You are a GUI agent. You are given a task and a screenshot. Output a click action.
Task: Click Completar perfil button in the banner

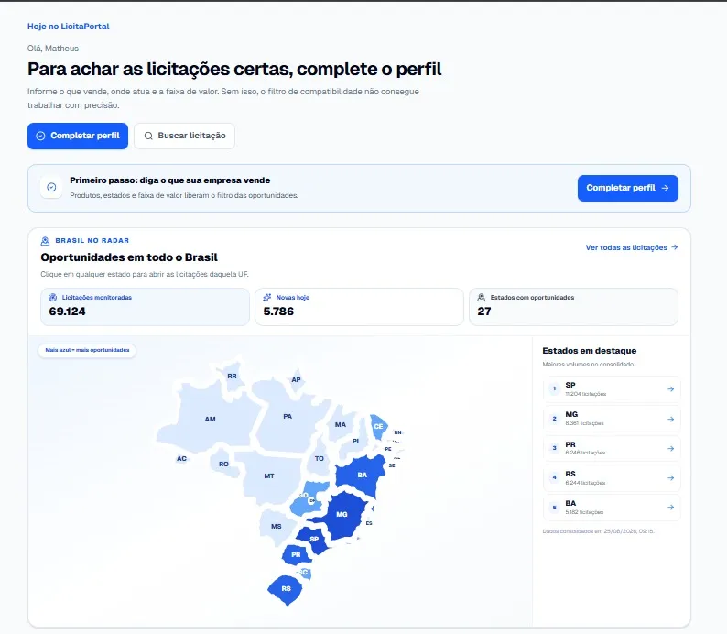[x=628, y=188]
